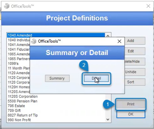Image resolution: width=154 pixels, height=129 pixels.
Task: Confirm with the OK button
Action: (131, 114)
